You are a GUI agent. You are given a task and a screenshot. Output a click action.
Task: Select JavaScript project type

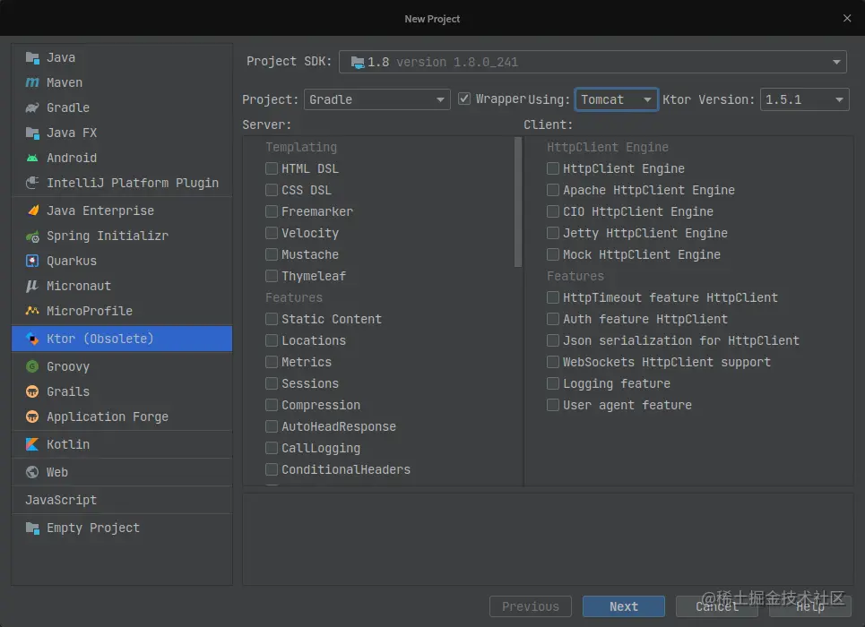pos(122,500)
